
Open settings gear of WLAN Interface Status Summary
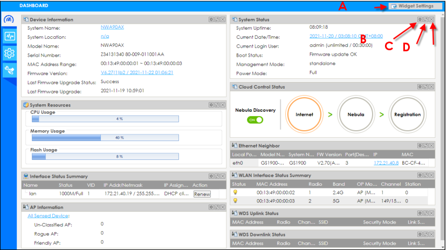[420, 175]
